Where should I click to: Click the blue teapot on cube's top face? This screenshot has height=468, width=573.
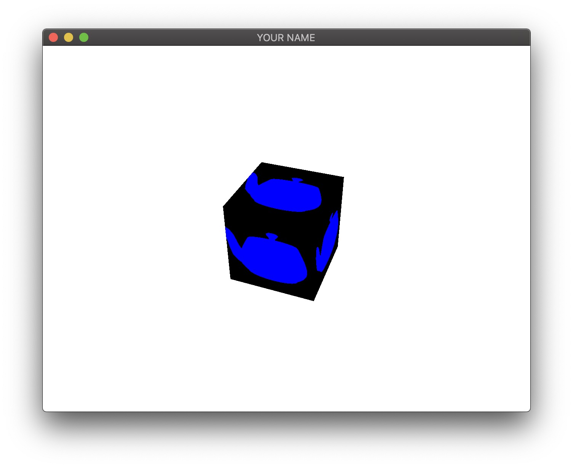[283, 192]
